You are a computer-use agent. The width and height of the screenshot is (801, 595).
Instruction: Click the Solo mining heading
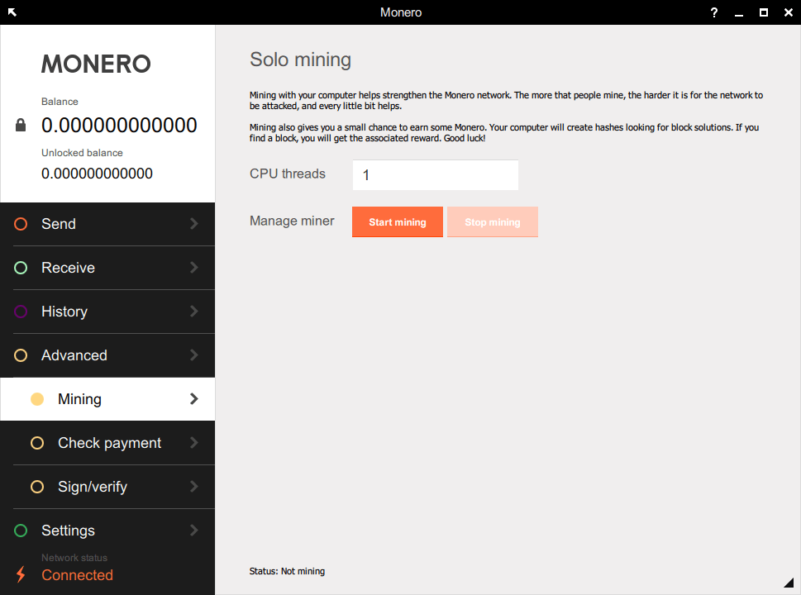pos(300,59)
